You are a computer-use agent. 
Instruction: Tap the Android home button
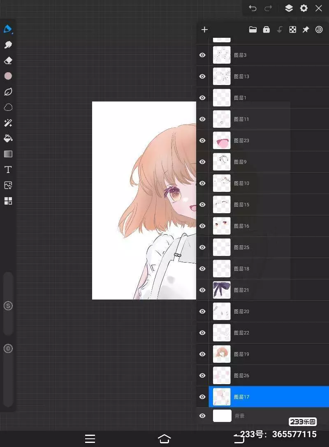164,439
